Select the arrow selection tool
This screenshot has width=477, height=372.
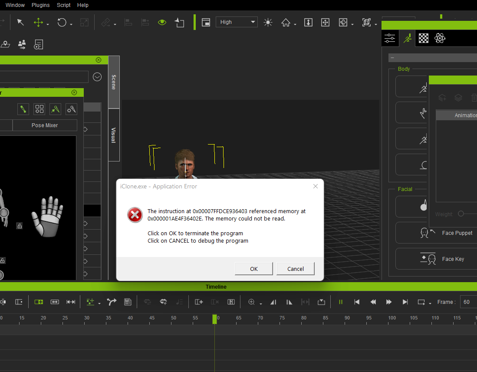coord(20,23)
